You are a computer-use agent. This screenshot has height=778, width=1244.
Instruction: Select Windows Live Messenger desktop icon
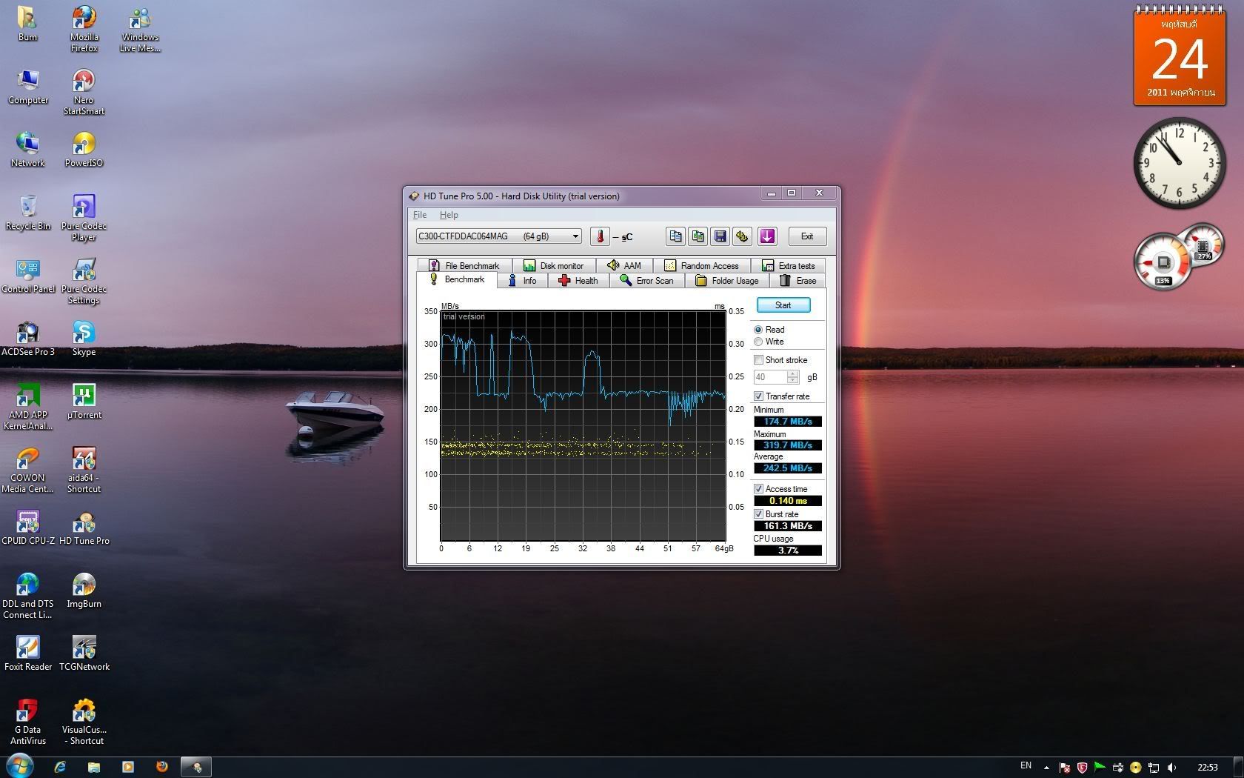pyautogui.click(x=140, y=30)
